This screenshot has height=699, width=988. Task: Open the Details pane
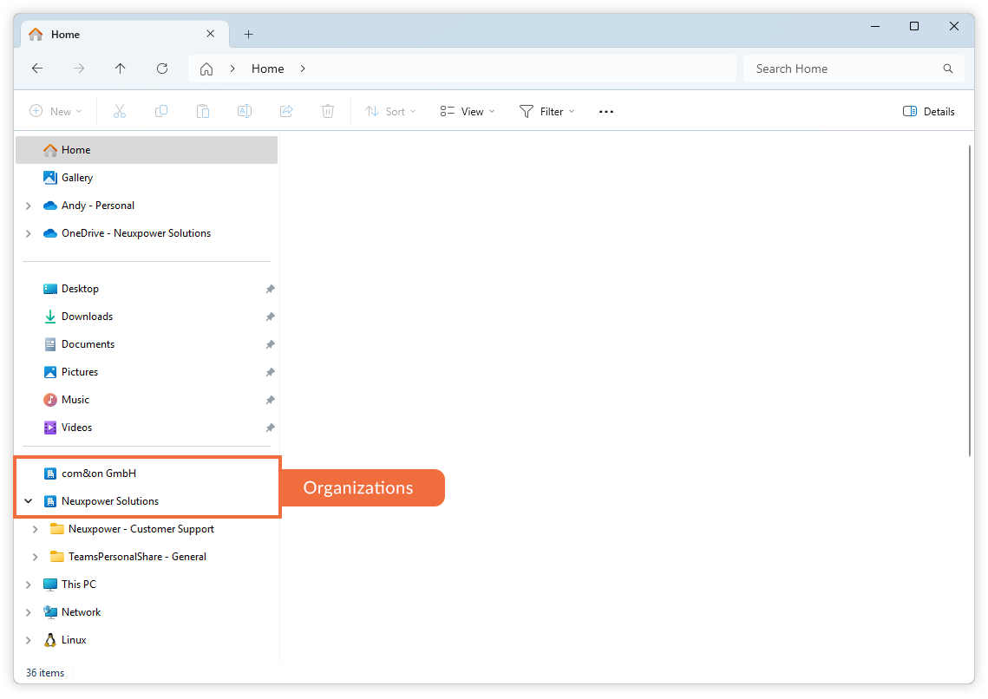pyautogui.click(x=928, y=111)
